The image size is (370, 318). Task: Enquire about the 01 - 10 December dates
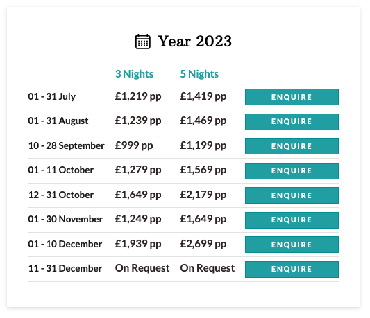tap(292, 245)
